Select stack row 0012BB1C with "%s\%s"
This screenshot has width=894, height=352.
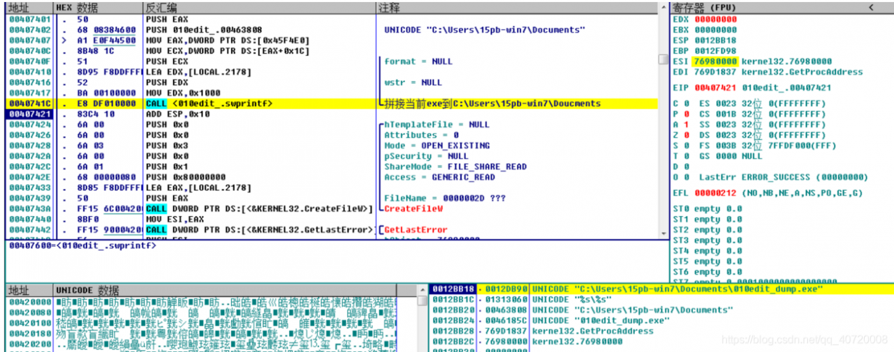point(661,299)
